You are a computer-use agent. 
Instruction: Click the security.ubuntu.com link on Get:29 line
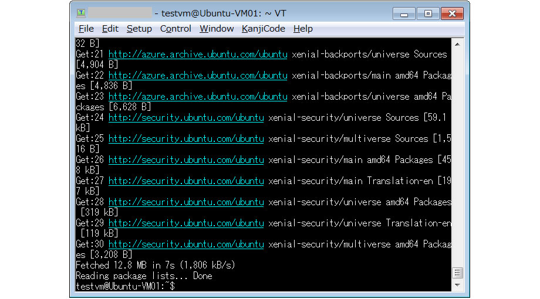point(186,223)
